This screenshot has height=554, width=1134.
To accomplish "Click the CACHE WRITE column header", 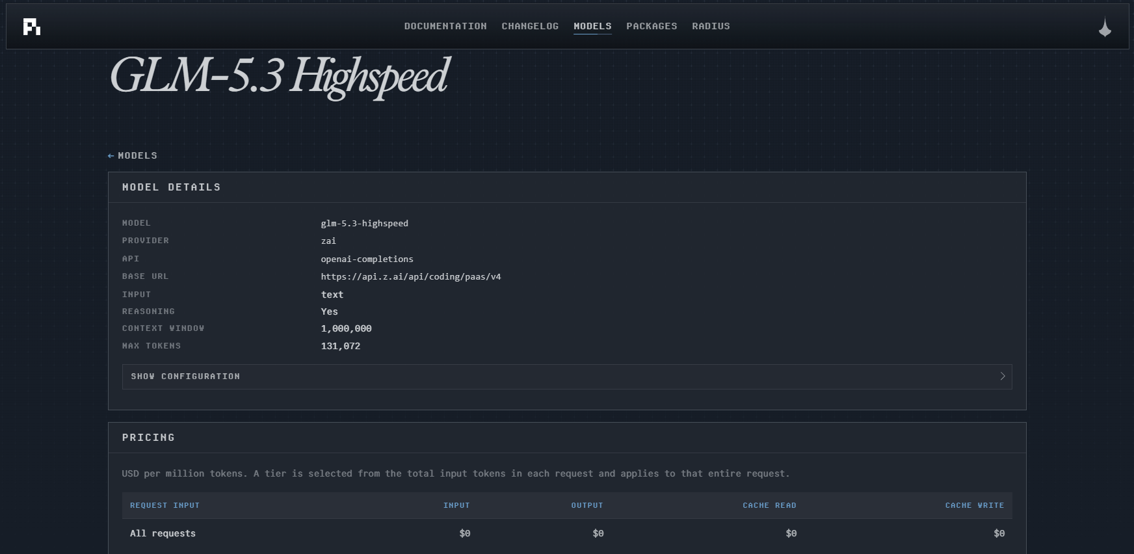I will (975, 505).
